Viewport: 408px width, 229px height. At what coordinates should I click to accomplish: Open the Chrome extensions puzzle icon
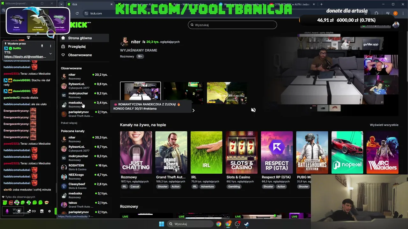tap(376, 13)
